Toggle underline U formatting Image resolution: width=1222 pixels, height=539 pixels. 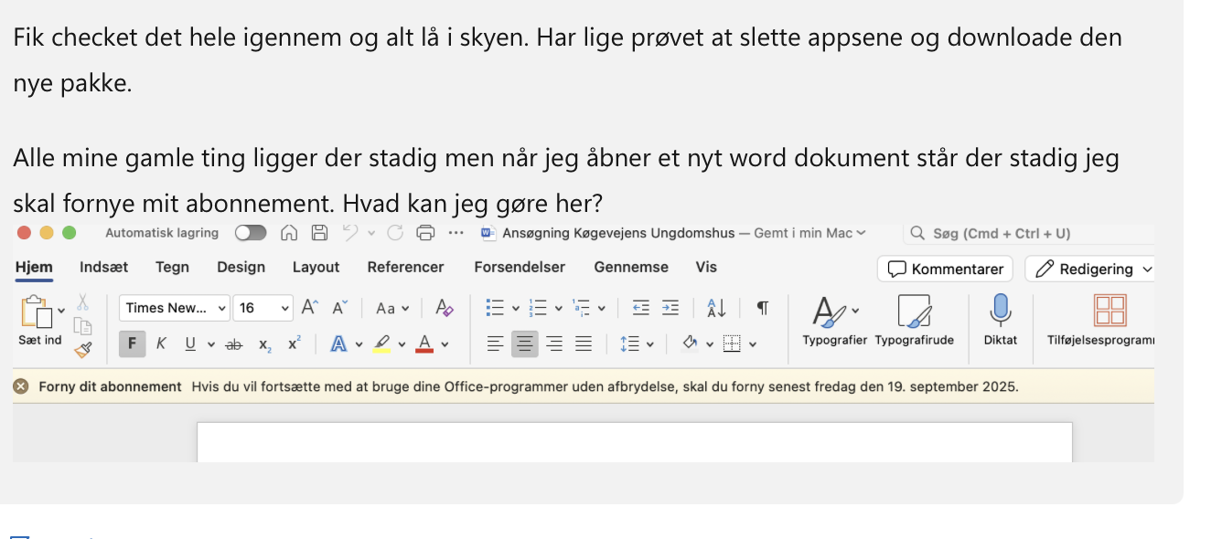pos(190,344)
